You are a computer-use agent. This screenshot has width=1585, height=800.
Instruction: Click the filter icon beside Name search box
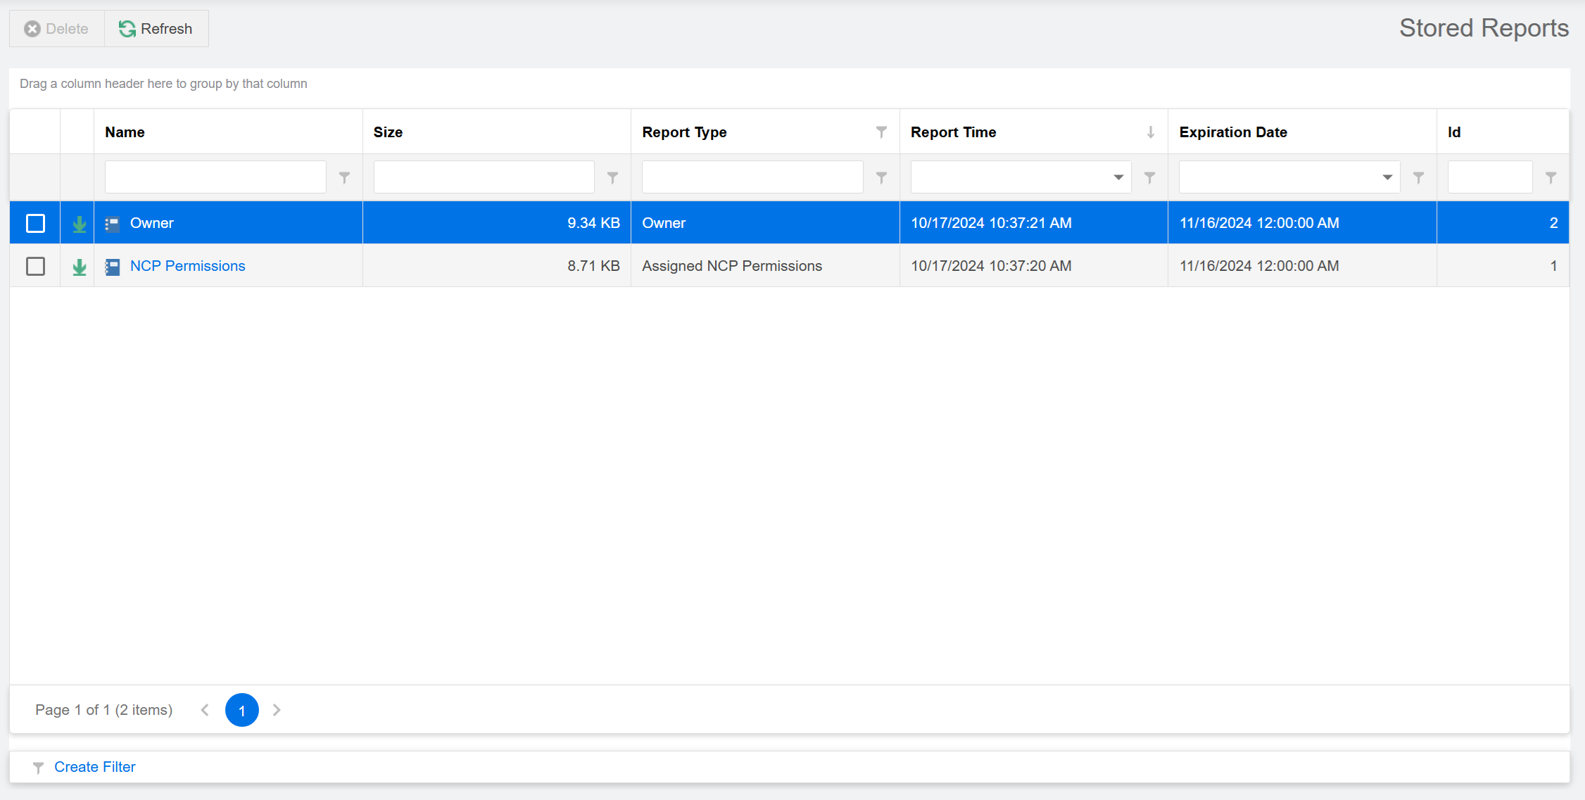pos(344,177)
